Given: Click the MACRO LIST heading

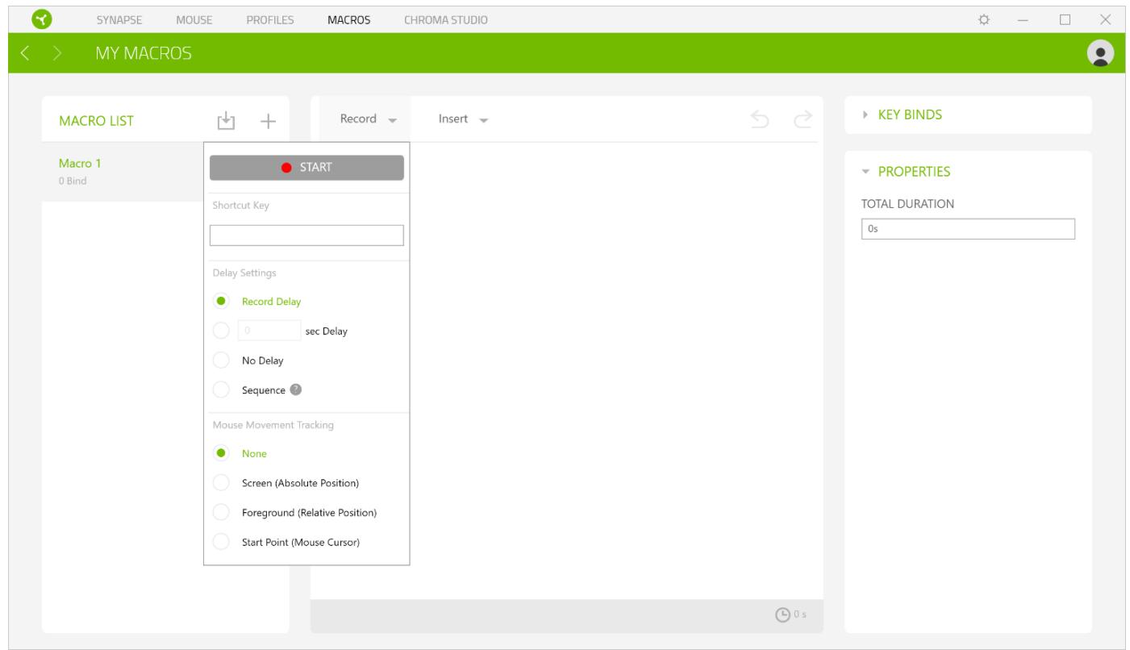Looking at the screenshot, I should click(x=96, y=121).
